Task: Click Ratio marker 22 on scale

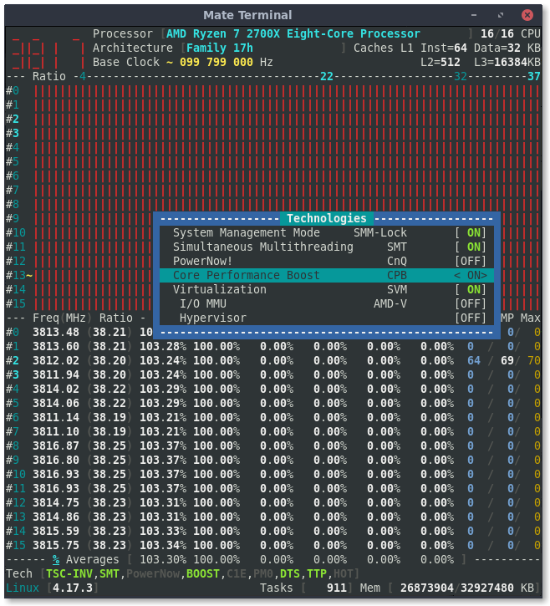Action: click(327, 76)
